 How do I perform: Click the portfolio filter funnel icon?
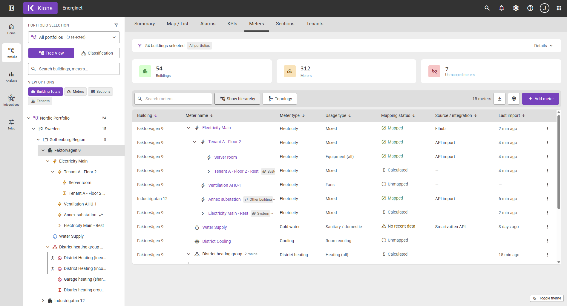pos(116,25)
